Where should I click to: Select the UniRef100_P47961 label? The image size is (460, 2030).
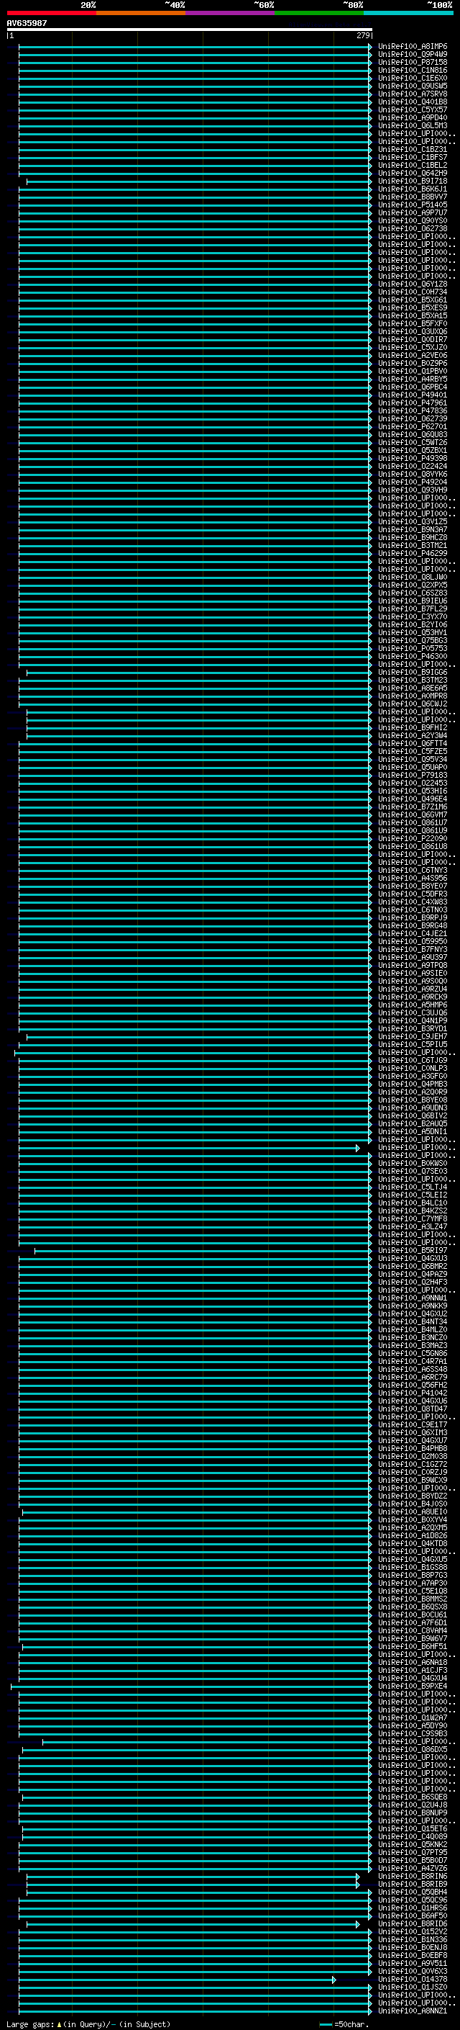coord(413,403)
